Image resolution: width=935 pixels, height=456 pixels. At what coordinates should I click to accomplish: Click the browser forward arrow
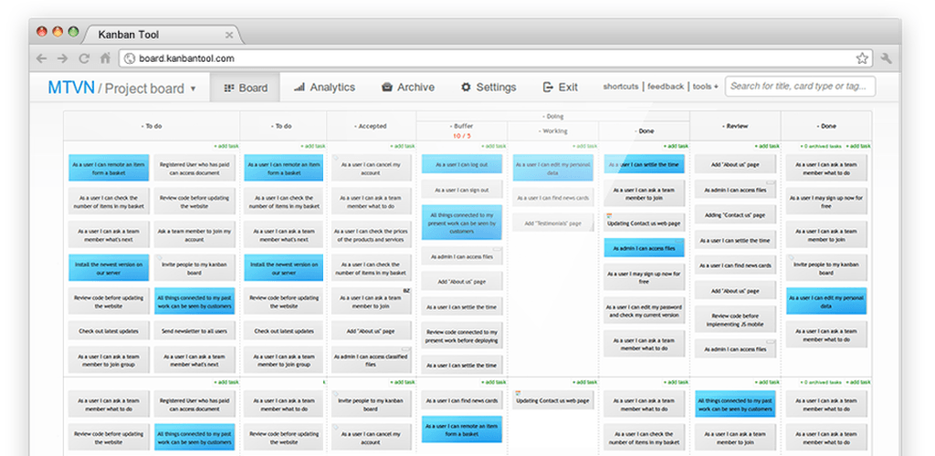coord(63,58)
